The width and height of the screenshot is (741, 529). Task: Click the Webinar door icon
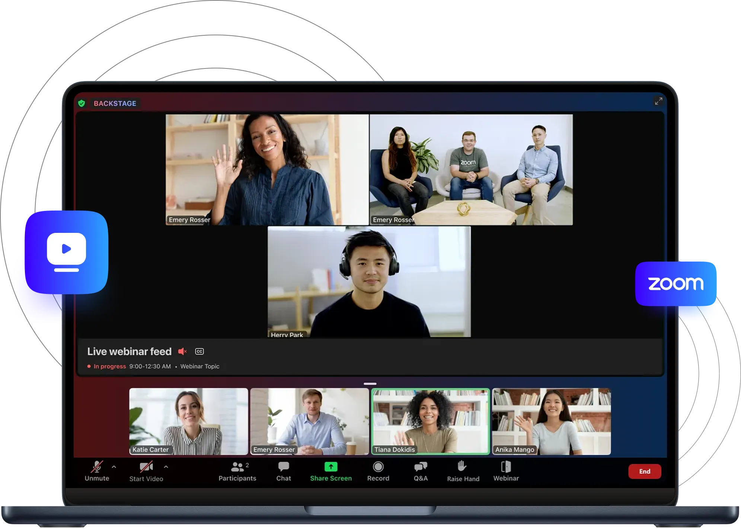(506, 467)
